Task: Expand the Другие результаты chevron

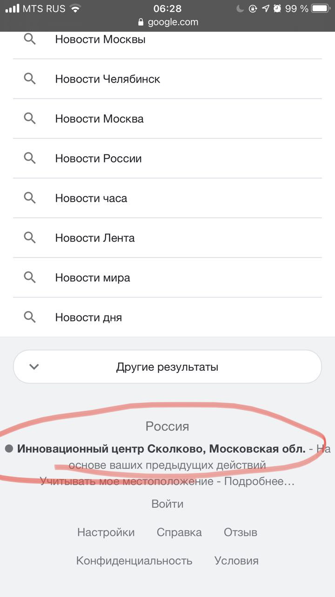Action: (34, 367)
